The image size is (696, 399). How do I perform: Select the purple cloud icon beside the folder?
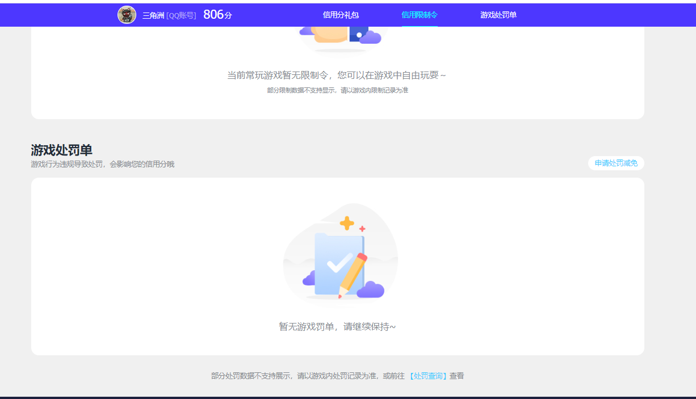[371, 290]
